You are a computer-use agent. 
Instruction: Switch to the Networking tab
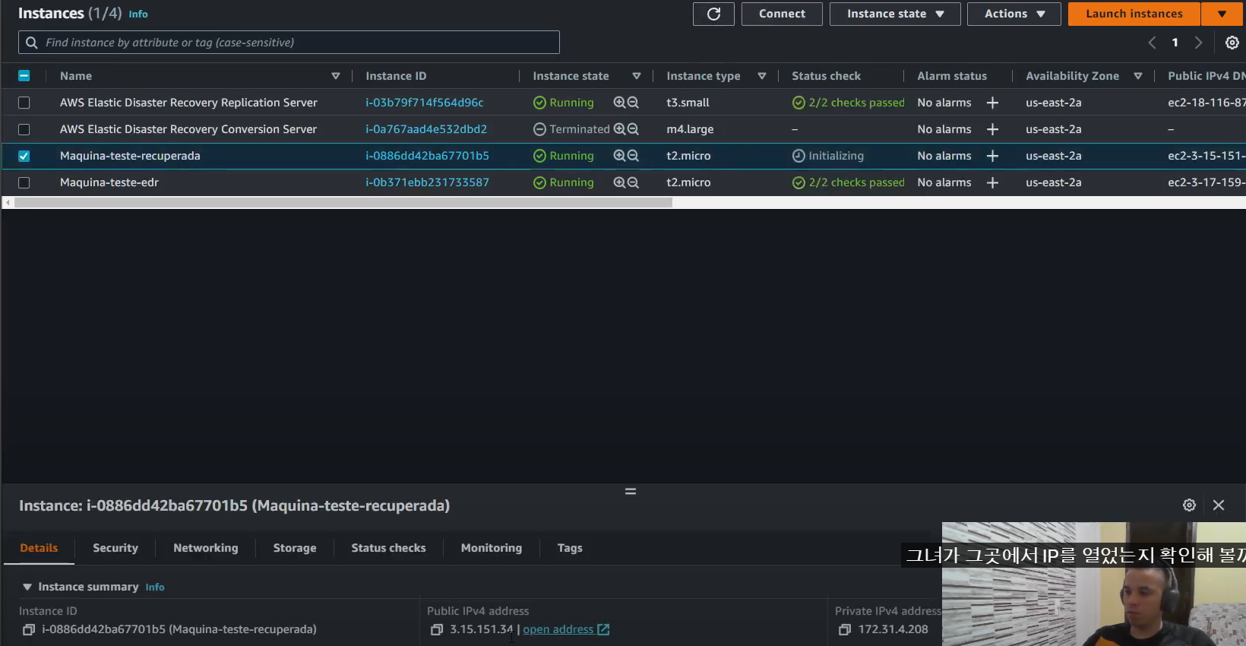coord(206,548)
